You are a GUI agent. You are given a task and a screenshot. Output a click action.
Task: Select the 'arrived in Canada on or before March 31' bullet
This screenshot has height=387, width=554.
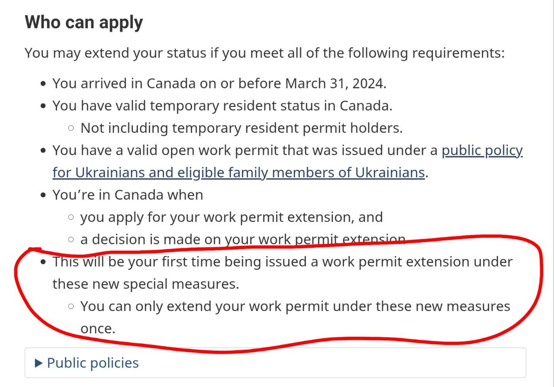click(x=219, y=83)
